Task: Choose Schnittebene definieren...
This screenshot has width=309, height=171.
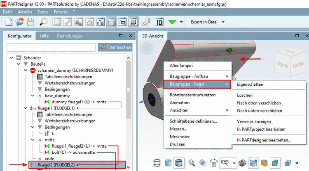Action: point(193,121)
